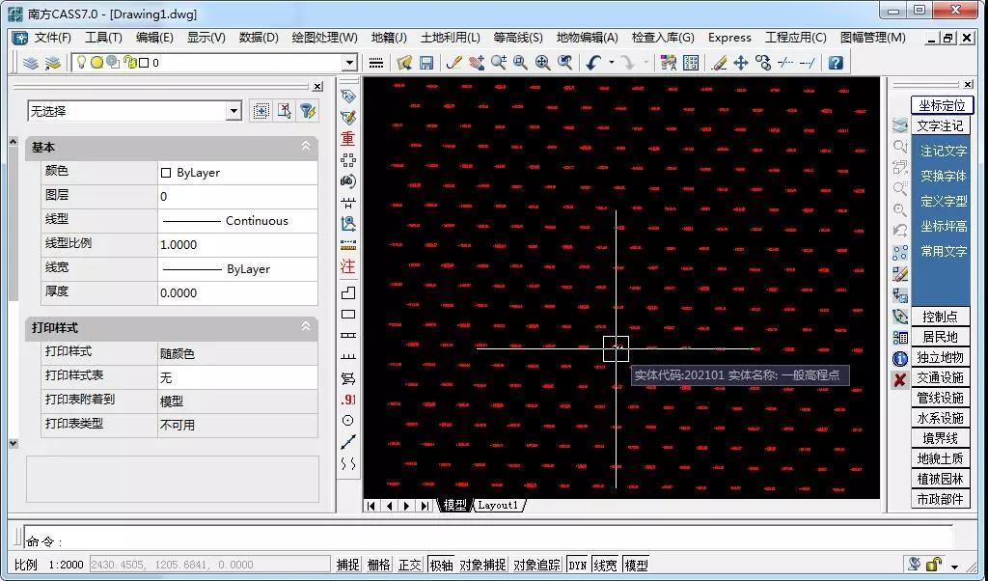Open the file folder icon in toolbar
Screen dimensions: 988x581
[404, 63]
